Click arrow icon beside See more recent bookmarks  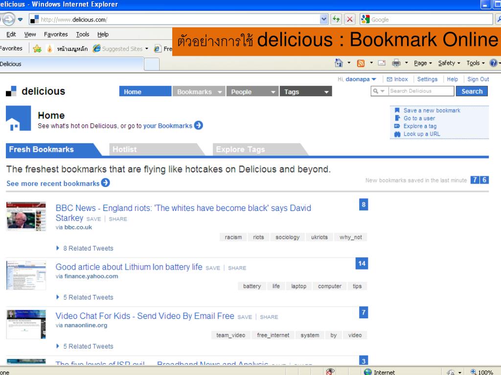point(106,183)
